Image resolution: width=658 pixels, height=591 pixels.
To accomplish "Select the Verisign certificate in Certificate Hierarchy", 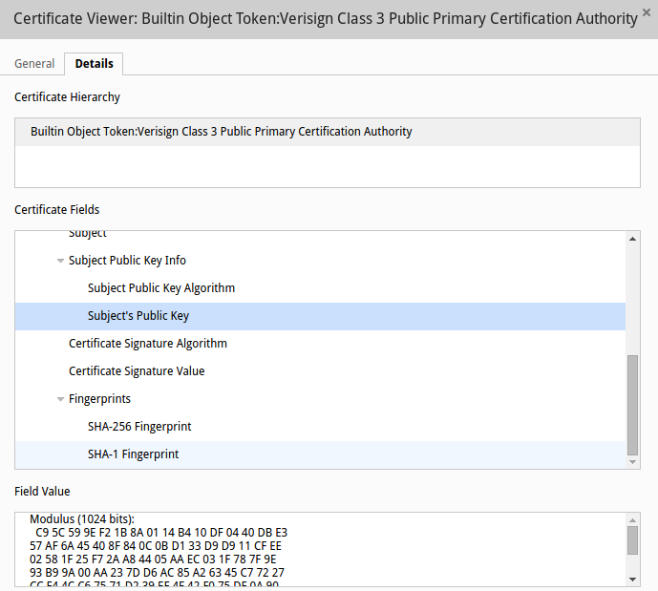I will coord(328,132).
